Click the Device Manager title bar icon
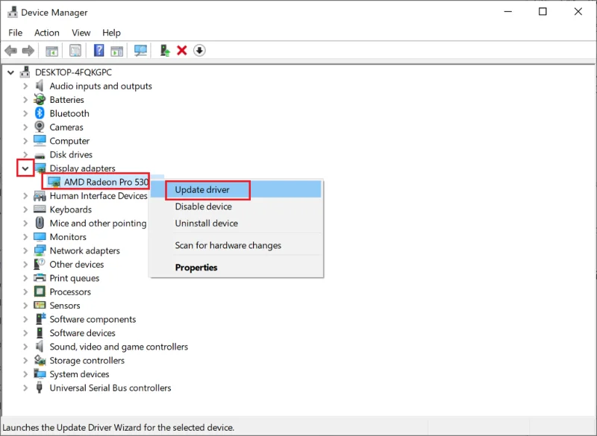The image size is (597, 436). tap(13, 12)
